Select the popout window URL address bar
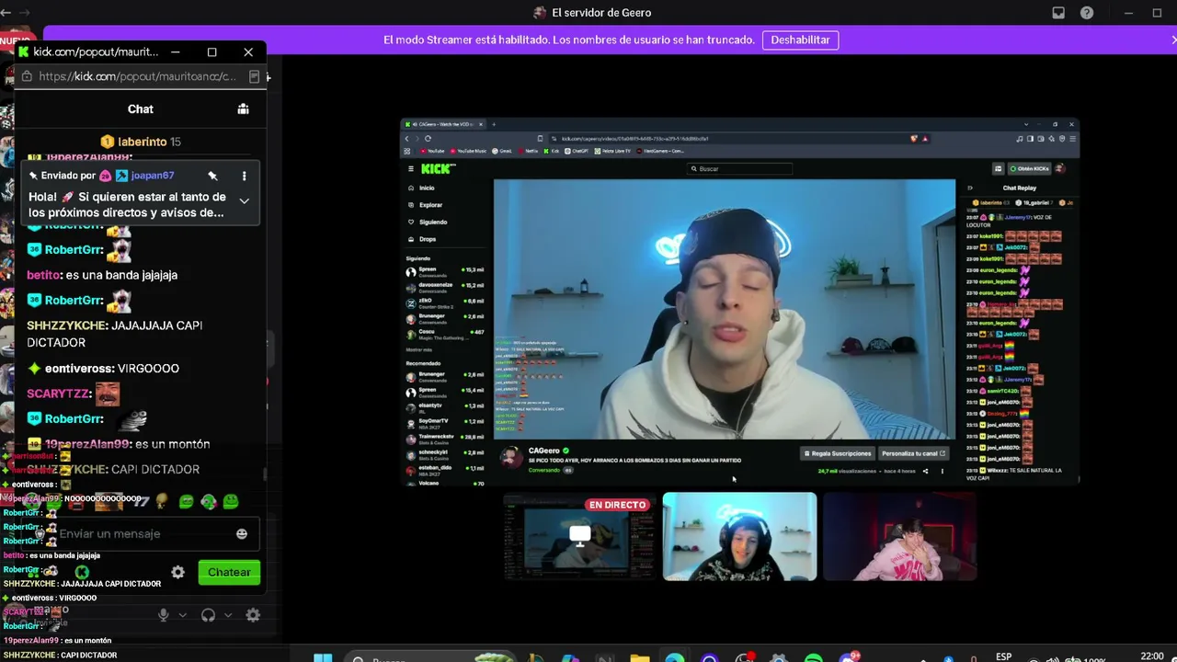Screen dimensions: 1177x662 point(138,76)
